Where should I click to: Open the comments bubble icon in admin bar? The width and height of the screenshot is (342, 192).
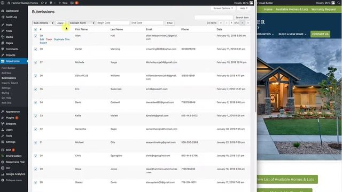click(51, 3)
